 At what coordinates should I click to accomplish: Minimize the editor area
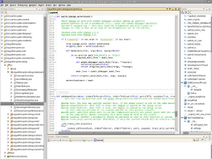point(173,9)
